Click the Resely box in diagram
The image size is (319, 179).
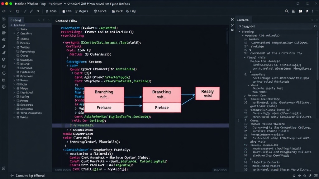tap(207, 93)
